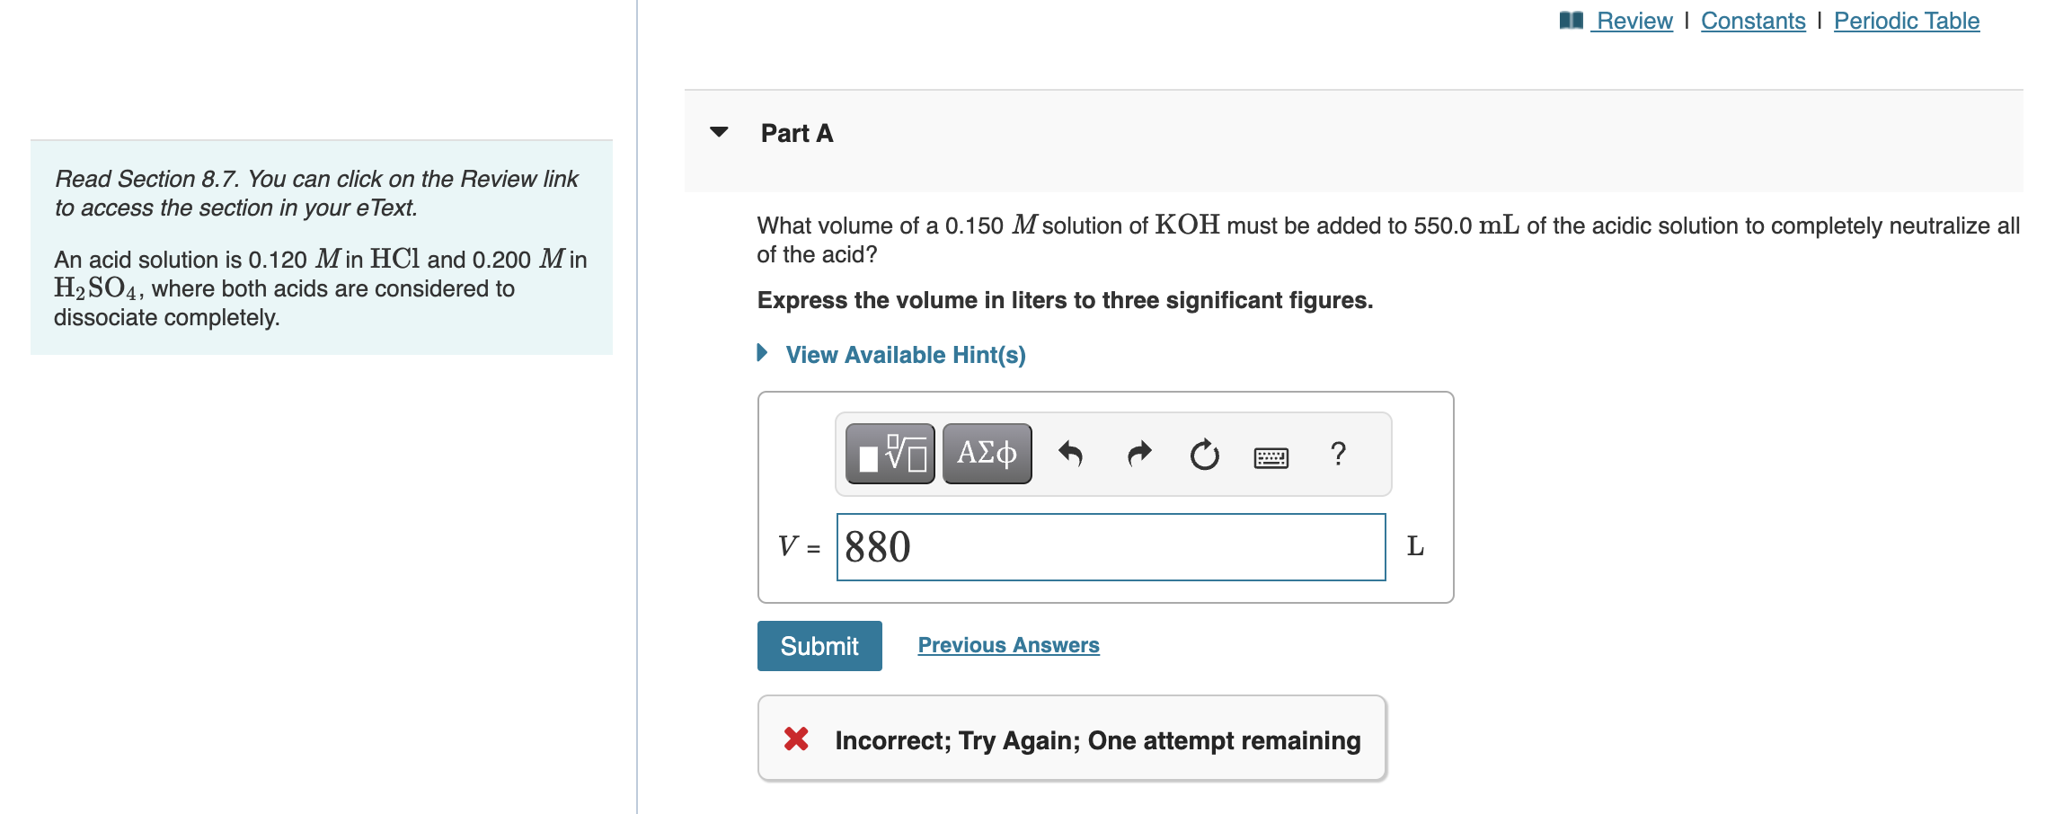Click the redo icon in the answer toolbar
Viewport: 2072px width, 814px height.
(x=1138, y=454)
